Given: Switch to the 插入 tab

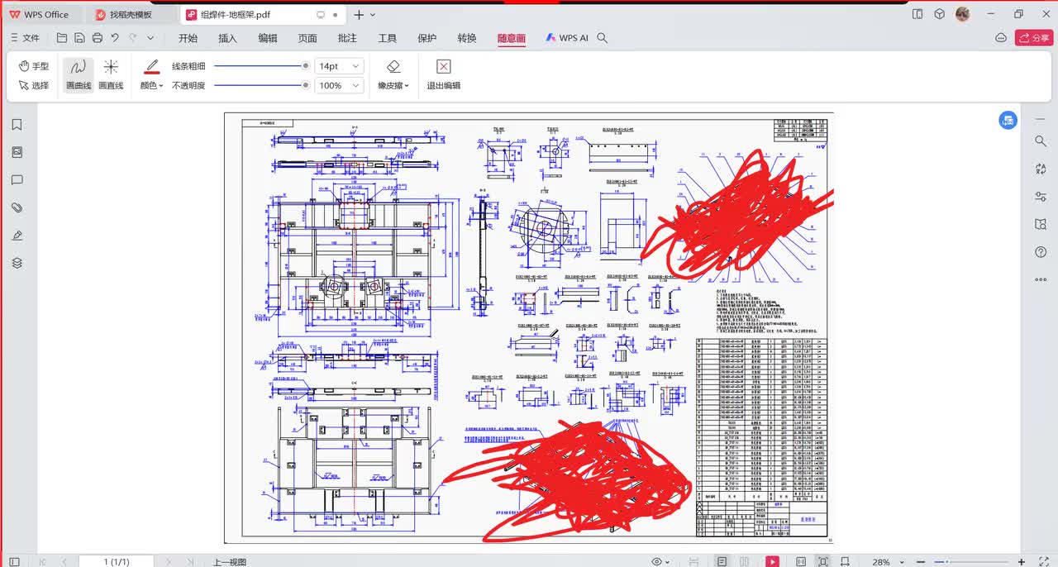Looking at the screenshot, I should click(x=227, y=38).
